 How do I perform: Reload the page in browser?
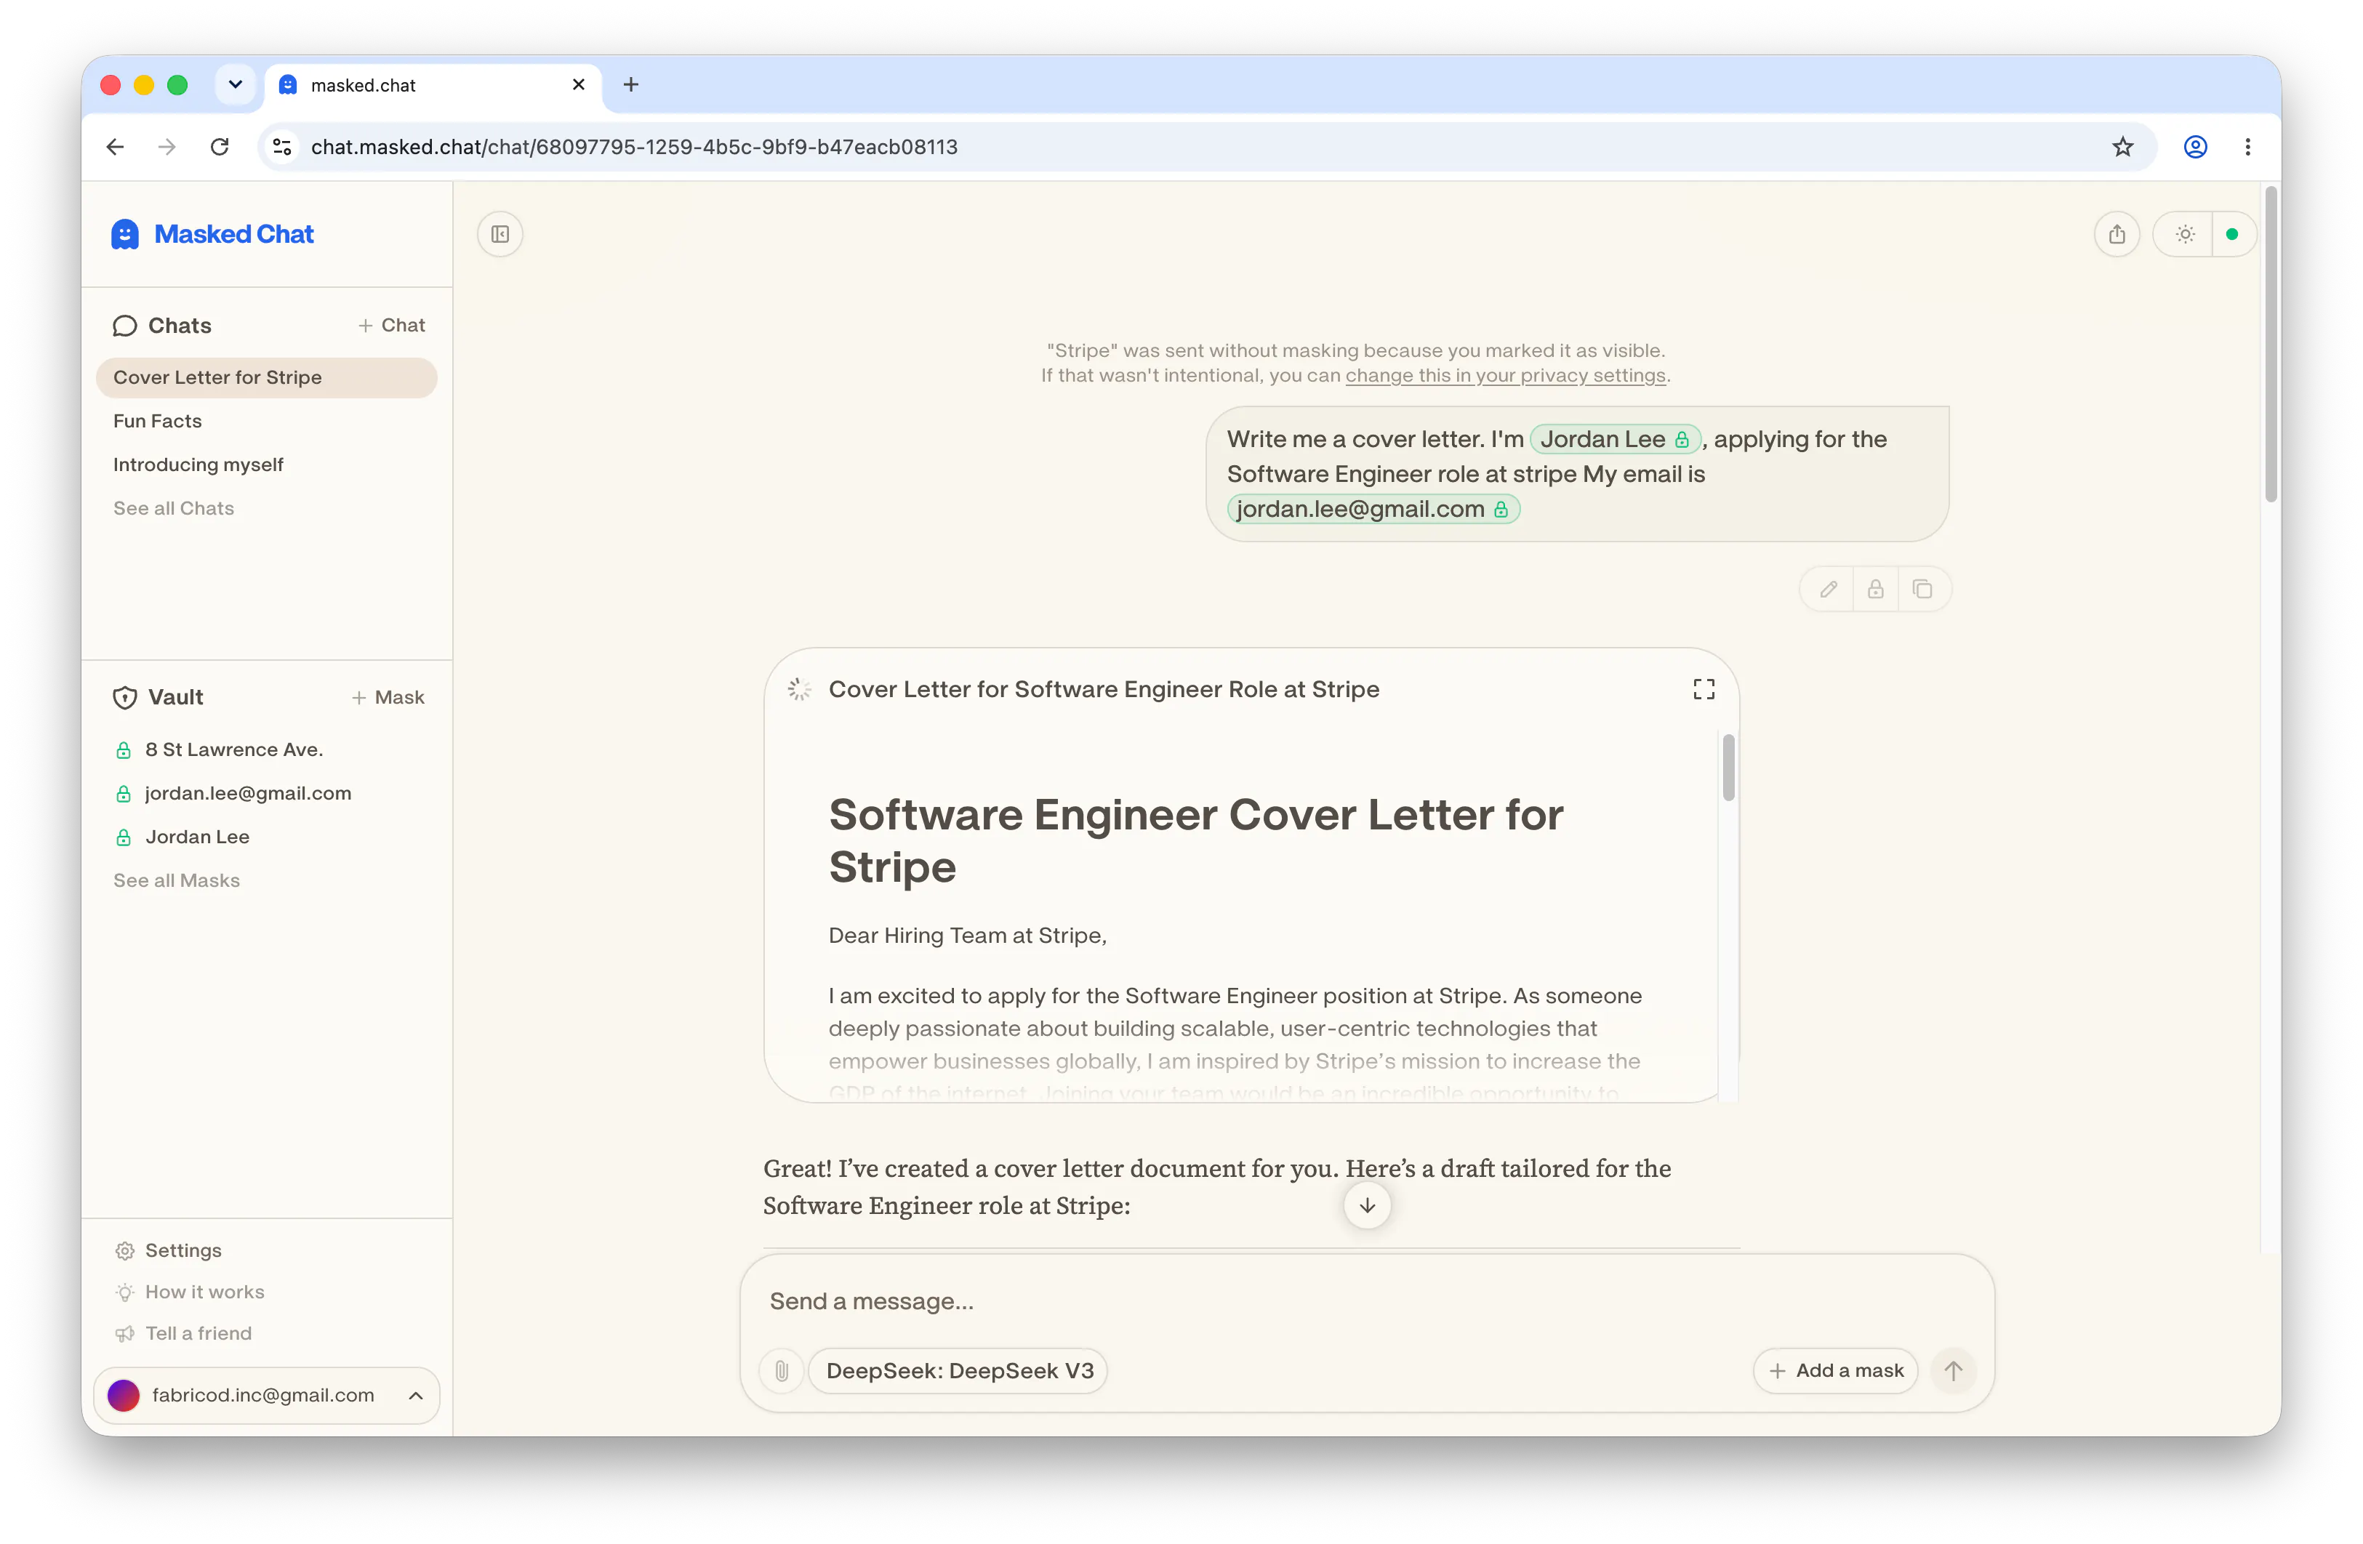(x=220, y=147)
